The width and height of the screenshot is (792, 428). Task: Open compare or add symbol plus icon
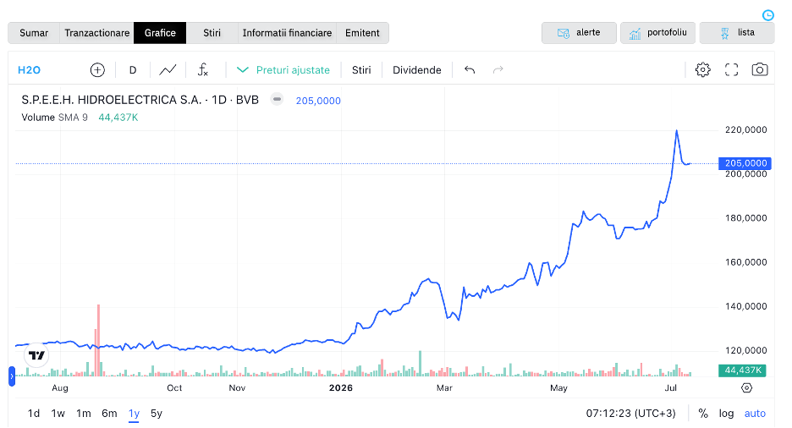(97, 69)
